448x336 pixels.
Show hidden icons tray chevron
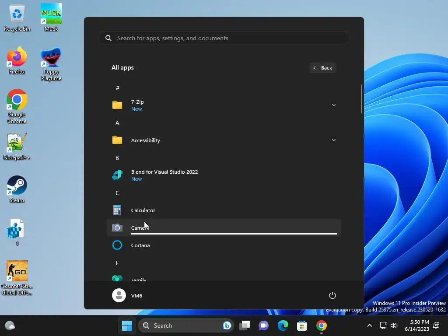pos(369,325)
